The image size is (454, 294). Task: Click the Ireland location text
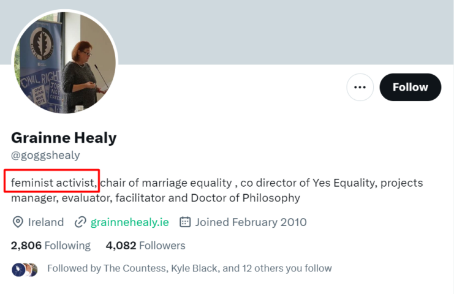point(46,222)
